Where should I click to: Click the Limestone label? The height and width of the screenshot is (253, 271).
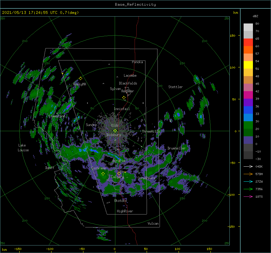click(57, 116)
